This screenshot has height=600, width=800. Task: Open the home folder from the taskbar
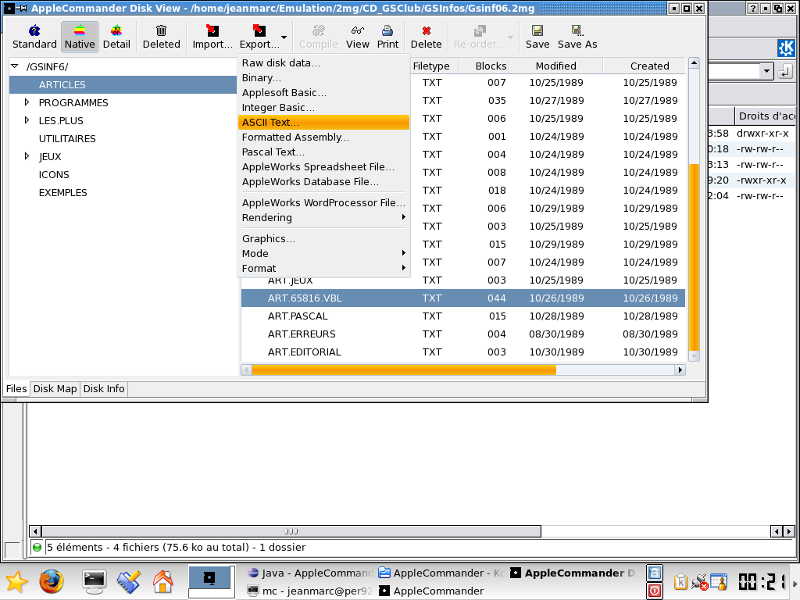click(162, 581)
